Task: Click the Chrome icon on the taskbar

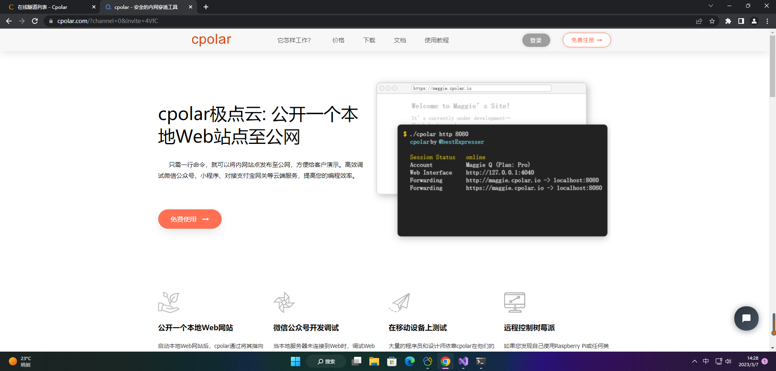Action: click(x=445, y=361)
